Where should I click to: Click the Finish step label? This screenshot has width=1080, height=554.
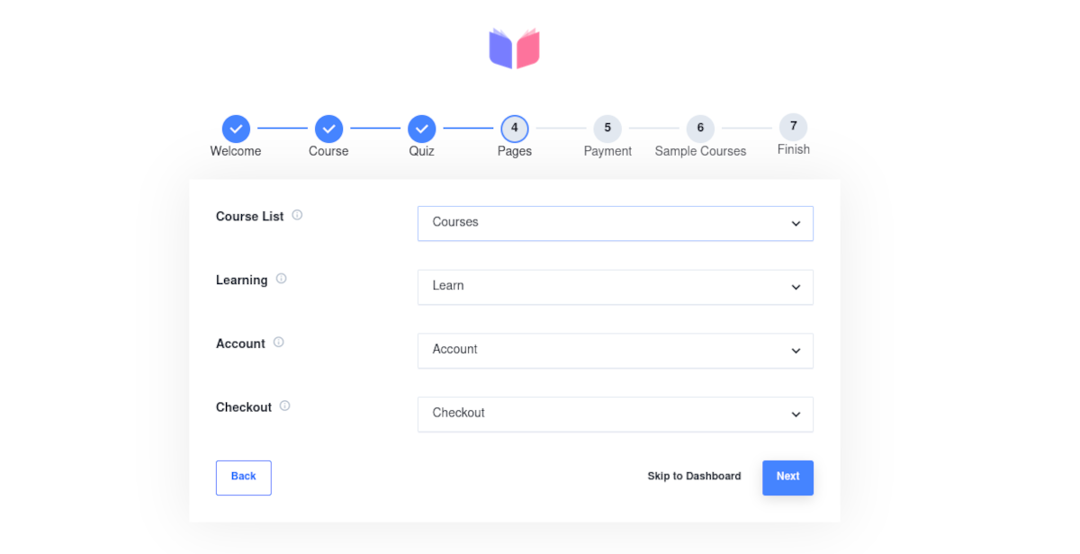click(x=794, y=149)
